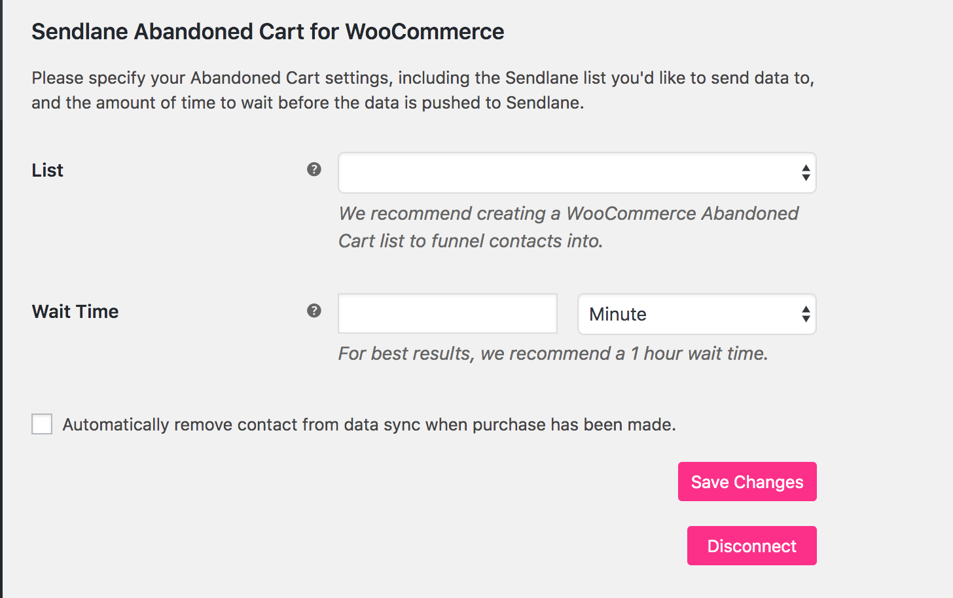Focus the Wait Time number field
Screen dimensions: 953x598
tap(448, 313)
